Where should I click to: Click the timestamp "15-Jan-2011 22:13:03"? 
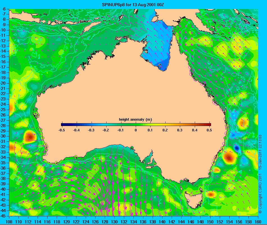260,152
